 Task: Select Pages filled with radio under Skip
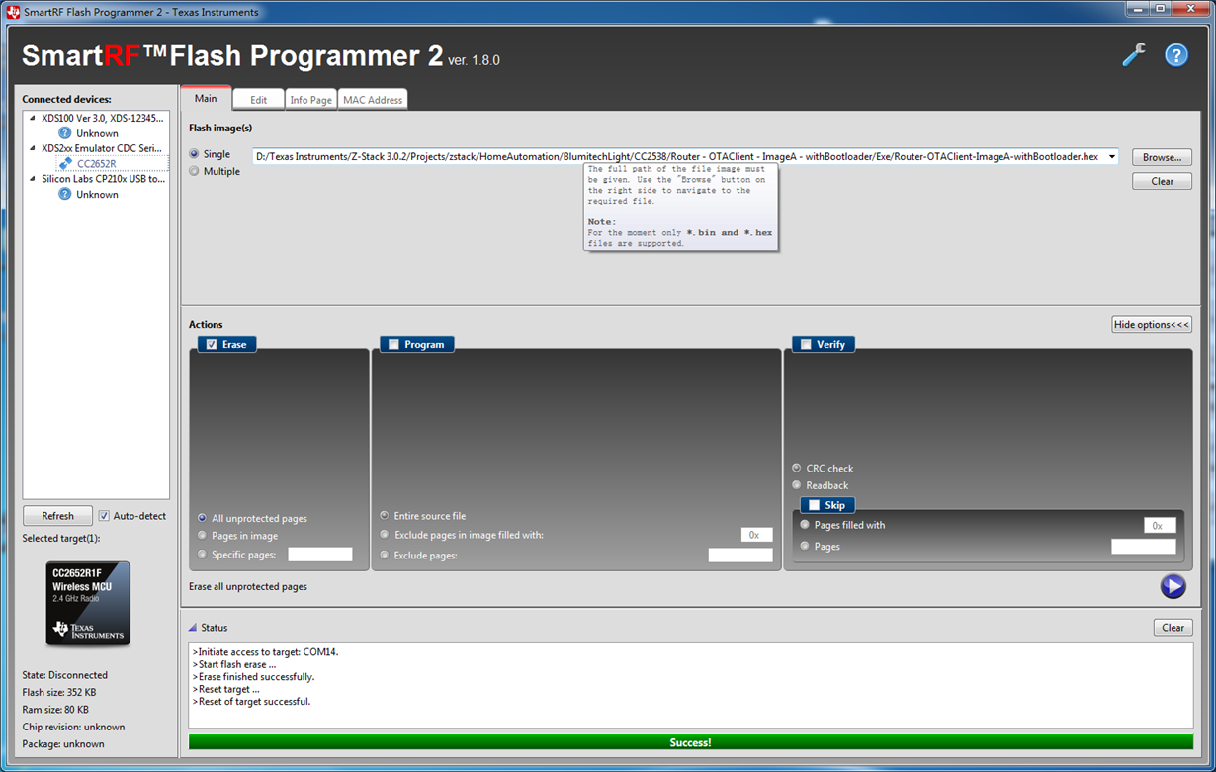point(805,525)
